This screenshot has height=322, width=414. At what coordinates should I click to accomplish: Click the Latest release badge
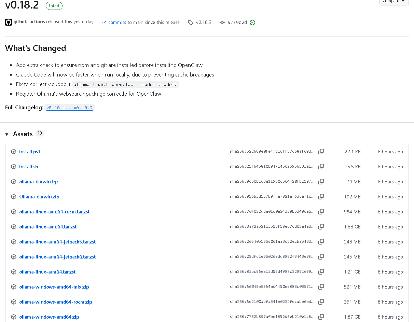[x=54, y=6]
